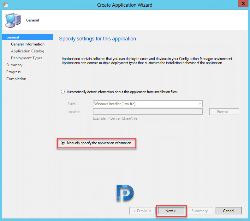Select Automatically detect information radio button
Image resolution: width=250 pixels, height=221 pixels.
63,92
